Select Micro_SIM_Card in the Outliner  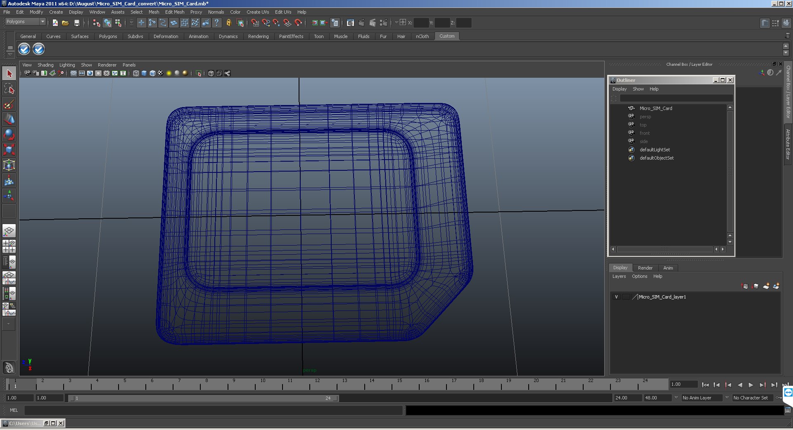click(x=655, y=108)
